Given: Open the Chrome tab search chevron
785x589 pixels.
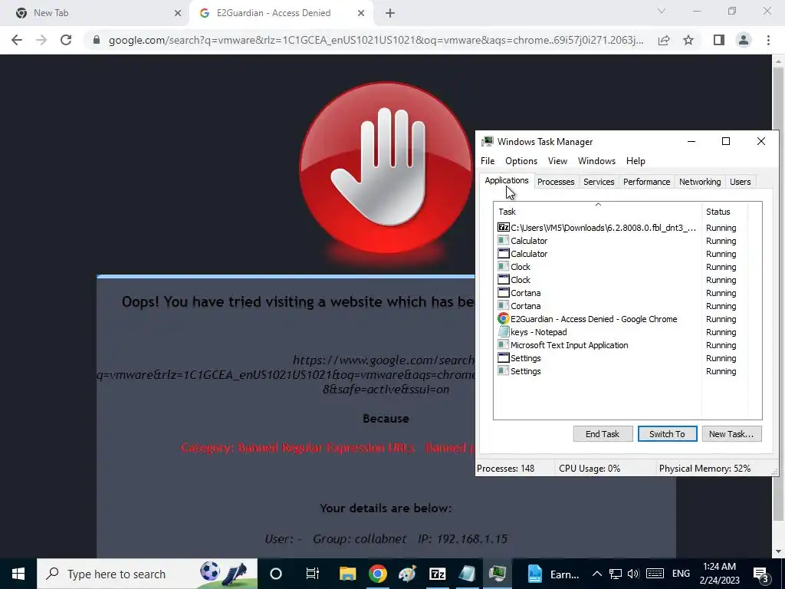Looking at the screenshot, I should point(662,11).
